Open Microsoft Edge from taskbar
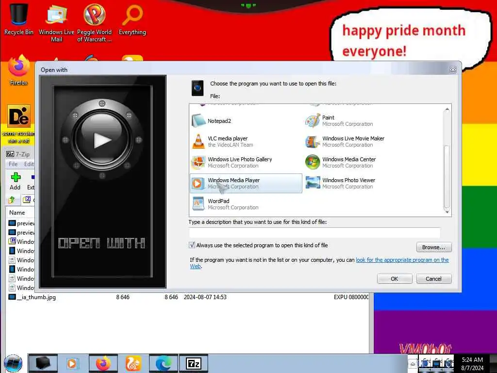The height and width of the screenshot is (373, 497). [163, 363]
